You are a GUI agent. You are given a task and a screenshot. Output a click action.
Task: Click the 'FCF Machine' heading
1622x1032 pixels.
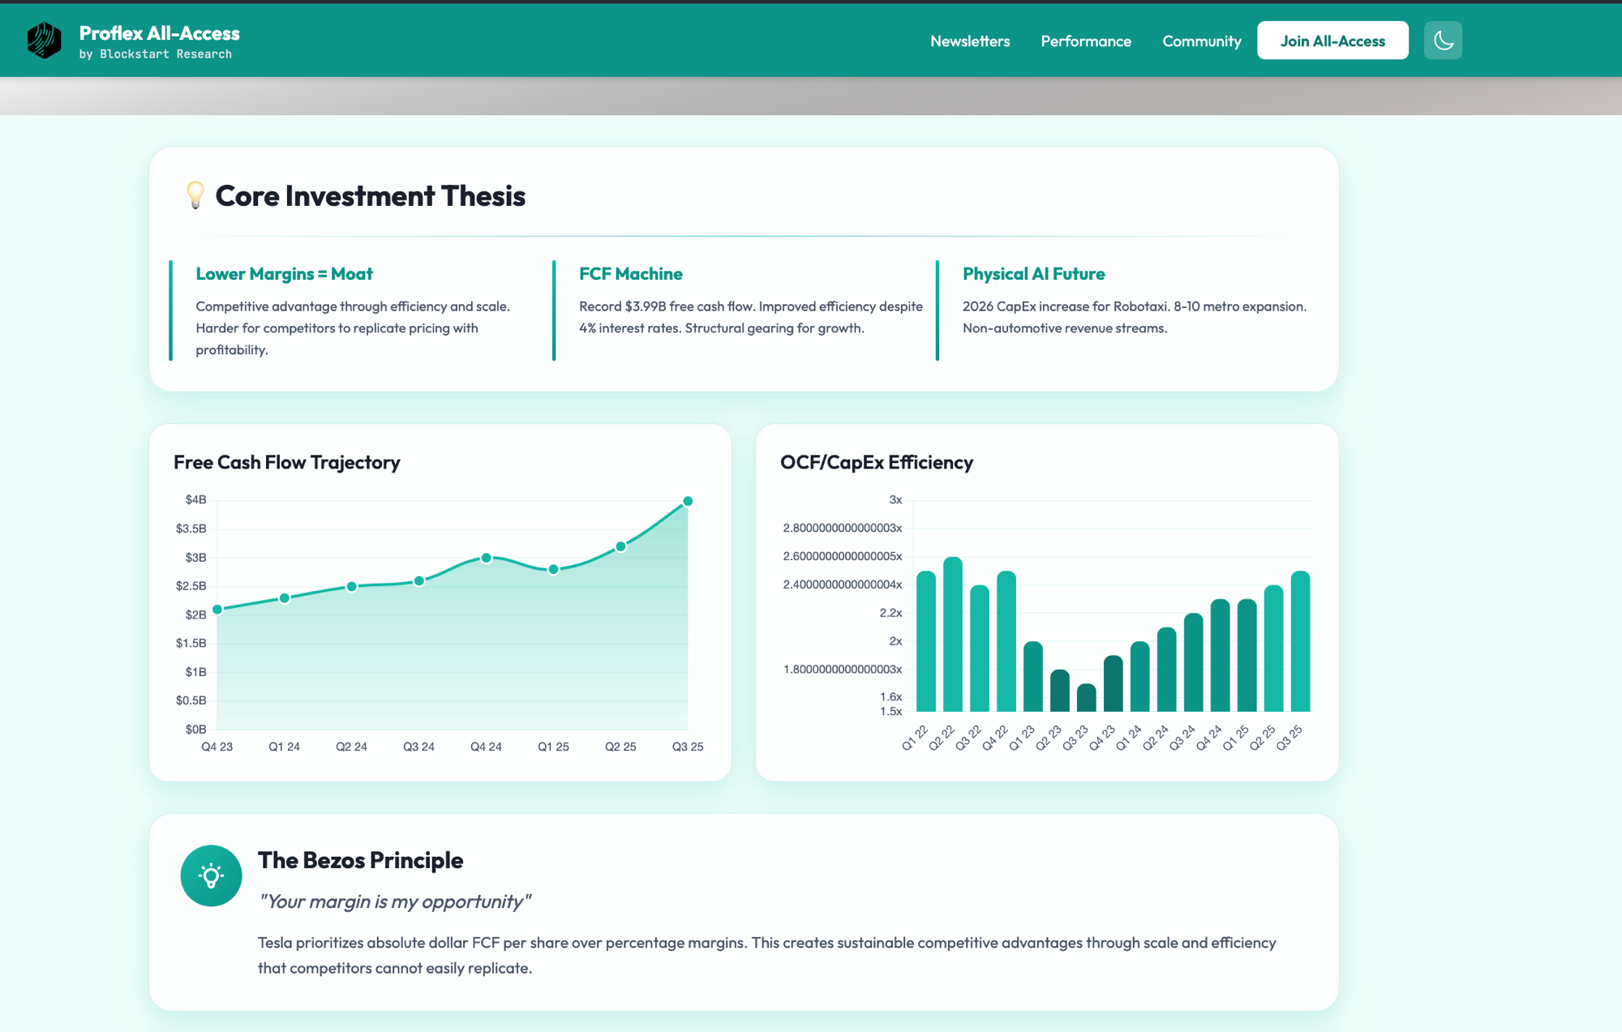tap(630, 274)
